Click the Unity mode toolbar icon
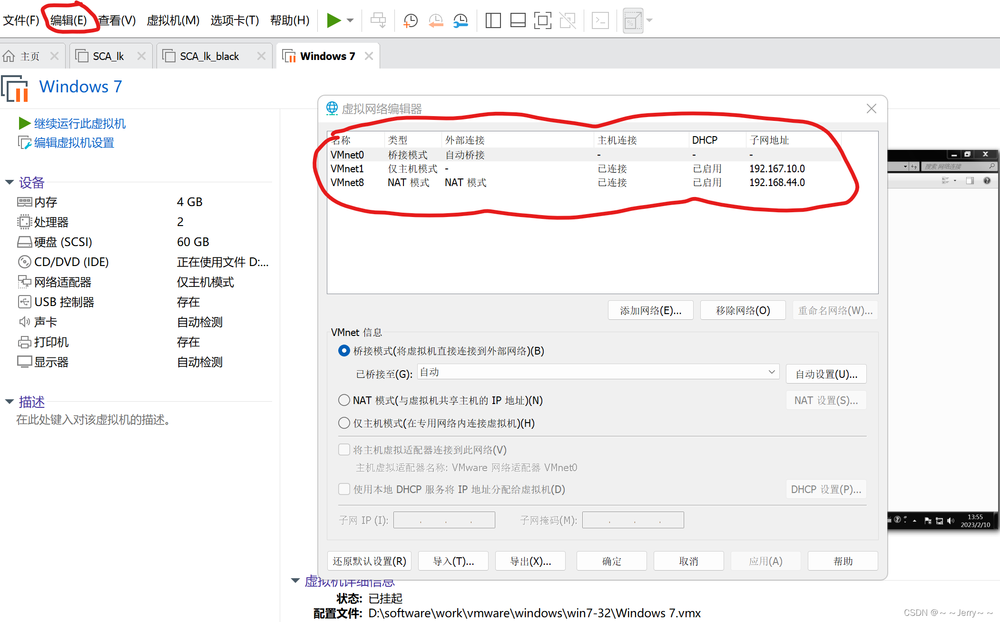The width and height of the screenshot is (1000, 622). coord(567,20)
